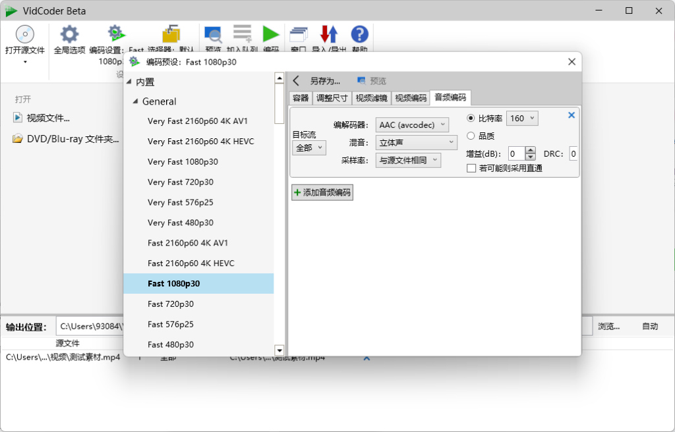Open the AAC (avcodec) codec dropdown
Image resolution: width=675 pixels, height=432 pixels.
[412, 124]
